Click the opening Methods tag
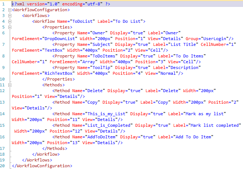The width and height of the screenshot is (243, 173). click(x=54, y=85)
